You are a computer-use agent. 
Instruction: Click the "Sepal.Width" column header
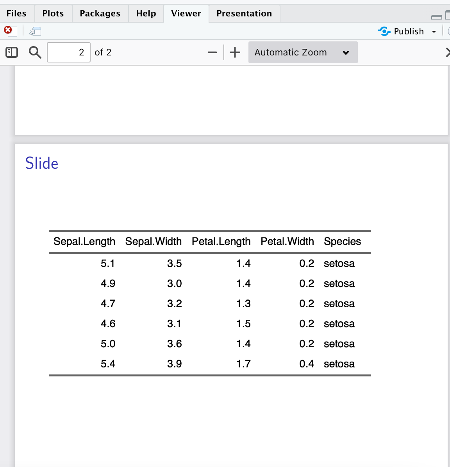coord(153,242)
